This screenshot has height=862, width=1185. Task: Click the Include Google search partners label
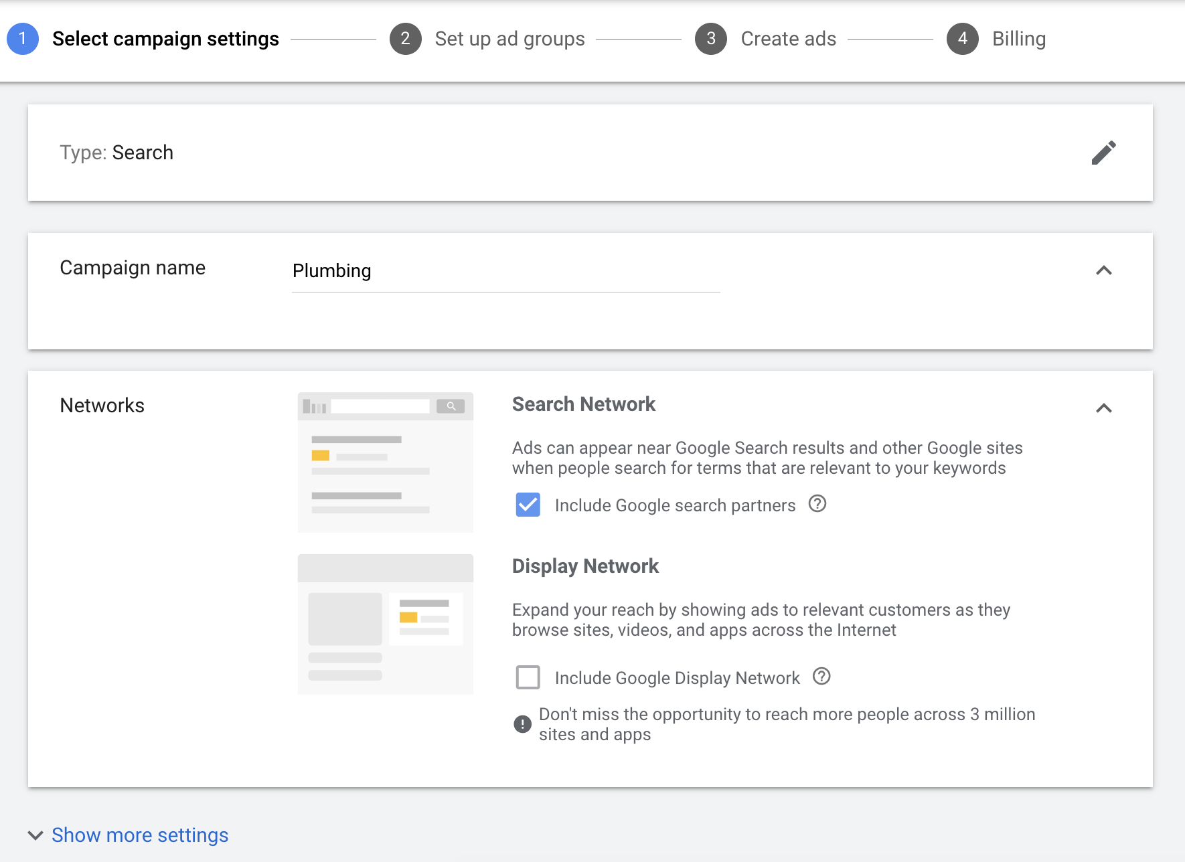pyautogui.click(x=675, y=505)
